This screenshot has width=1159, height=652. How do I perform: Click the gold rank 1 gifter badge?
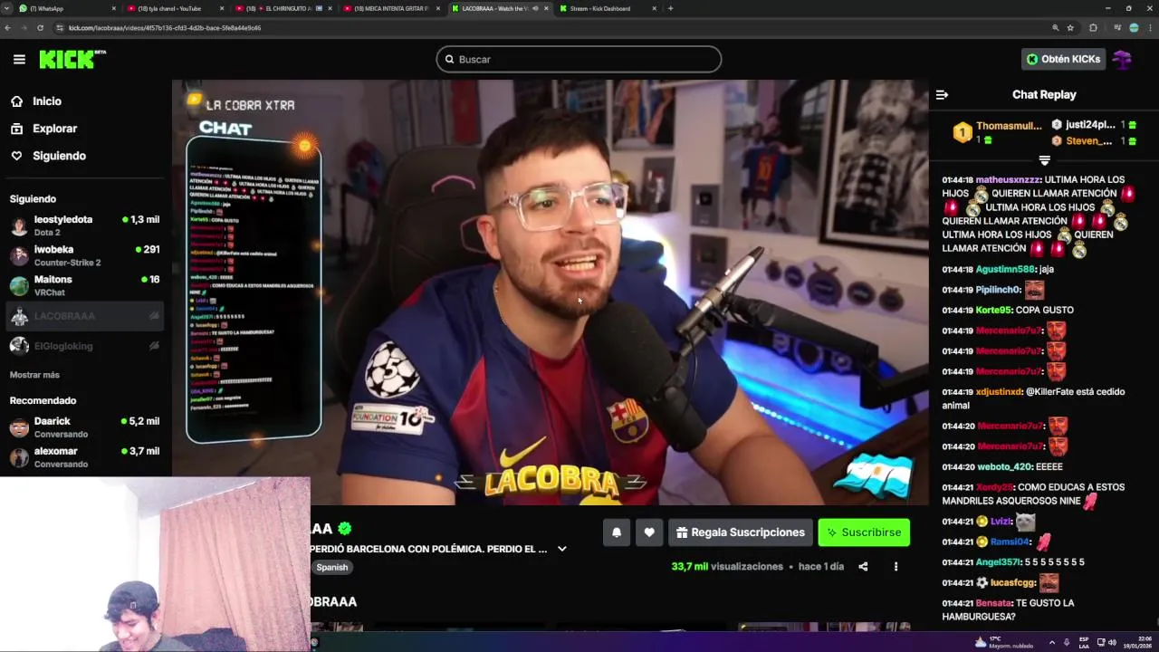(x=962, y=133)
